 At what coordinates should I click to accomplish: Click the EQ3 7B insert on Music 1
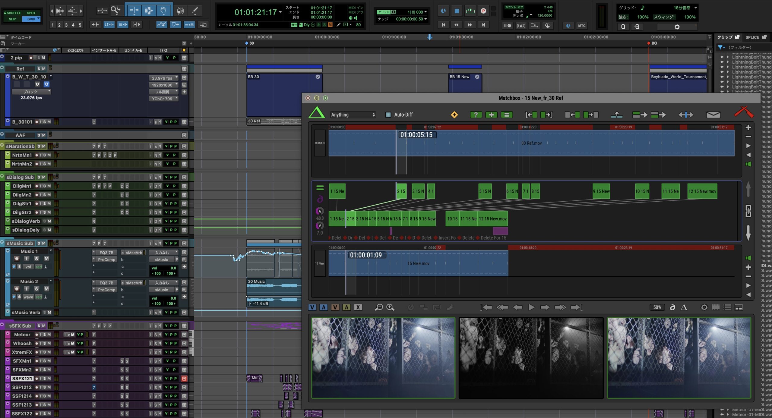coord(106,253)
